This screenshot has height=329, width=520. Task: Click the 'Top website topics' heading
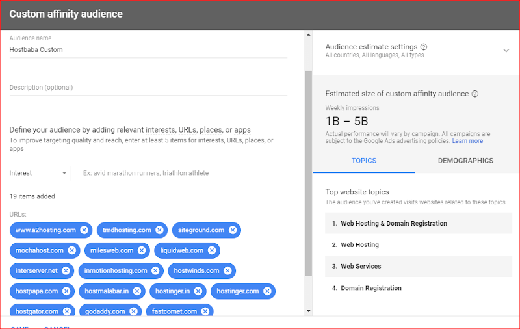(357, 192)
